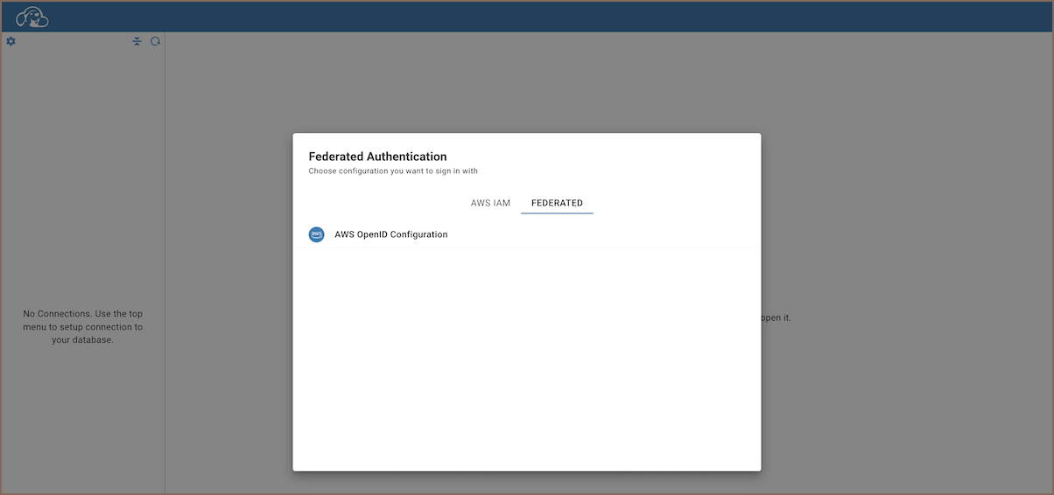Click empty white area inside the dialog
1054x495 pixels.
point(525,367)
